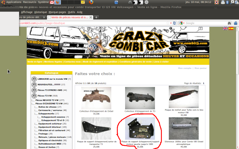Close the 'Vente de pièces neuves et o...' tab
The image size is (239, 149).
[x=91, y=18]
